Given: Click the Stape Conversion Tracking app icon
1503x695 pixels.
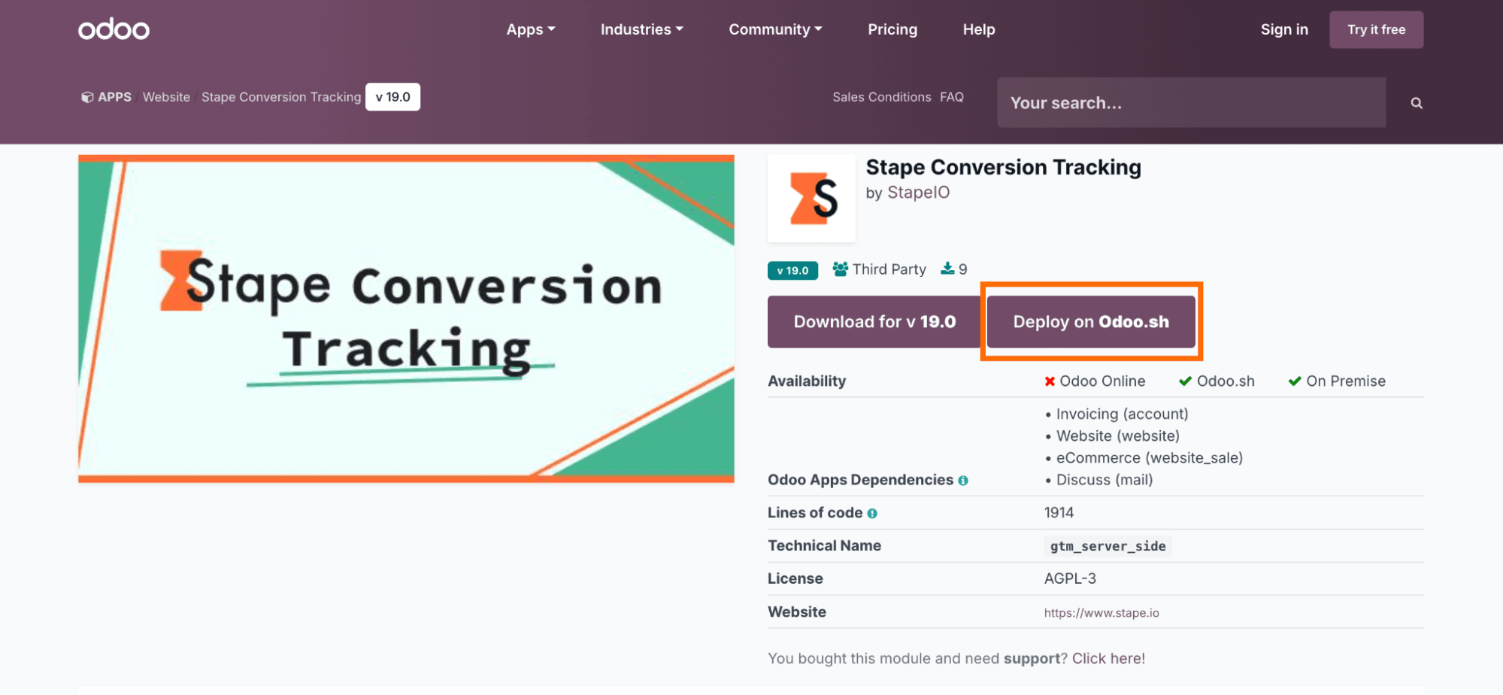Looking at the screenshot, I should point(811,198).
